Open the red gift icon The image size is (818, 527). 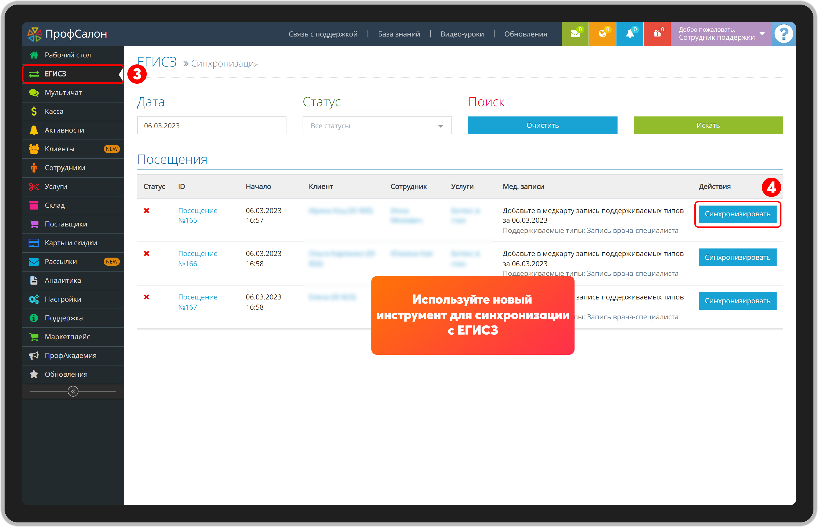657,34
